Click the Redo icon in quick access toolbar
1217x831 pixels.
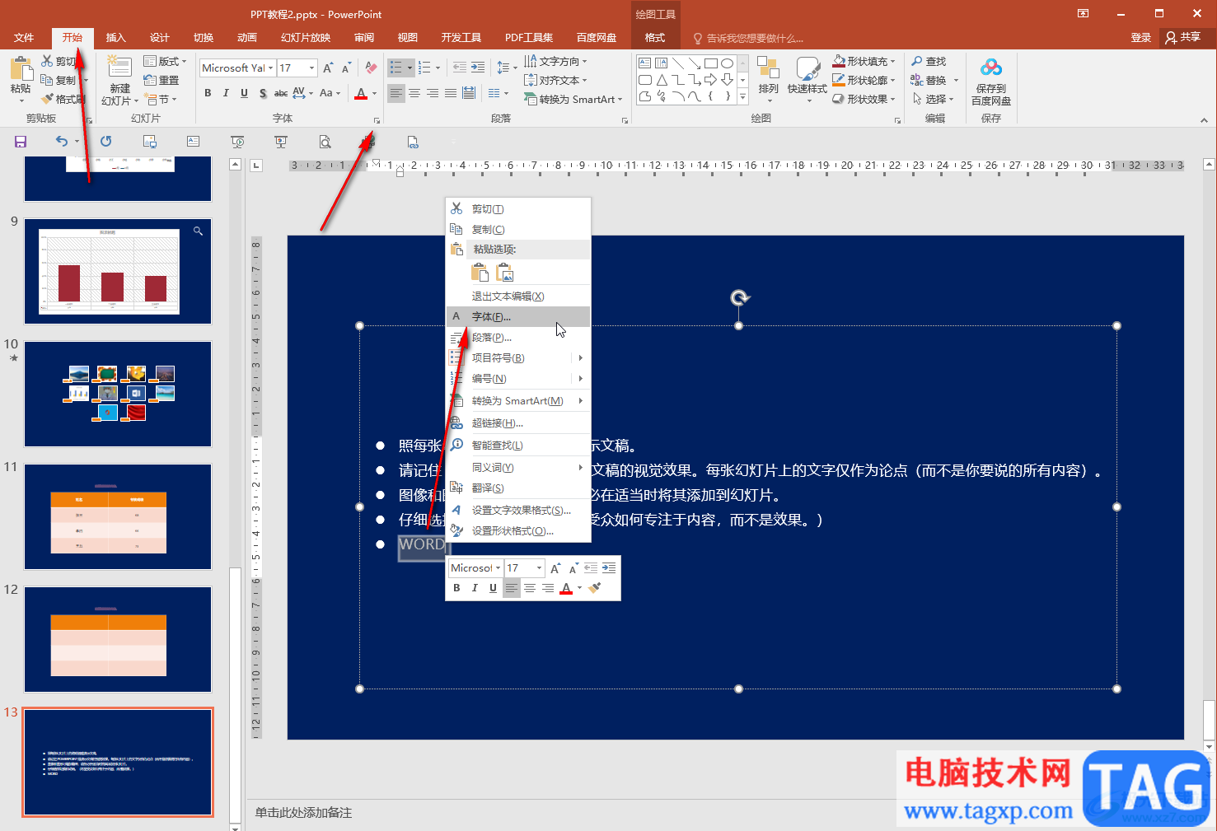(x=106, y=142)
